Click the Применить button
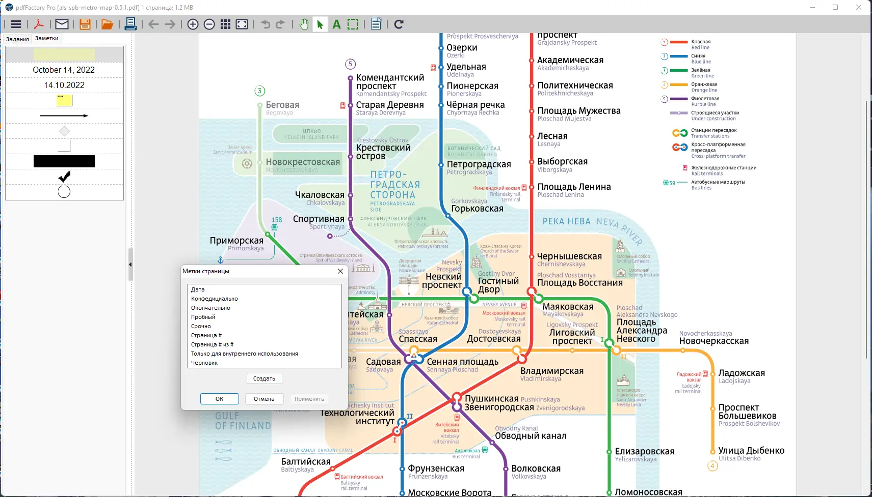The height and width of the screenshot is (497, 872). 309,399
